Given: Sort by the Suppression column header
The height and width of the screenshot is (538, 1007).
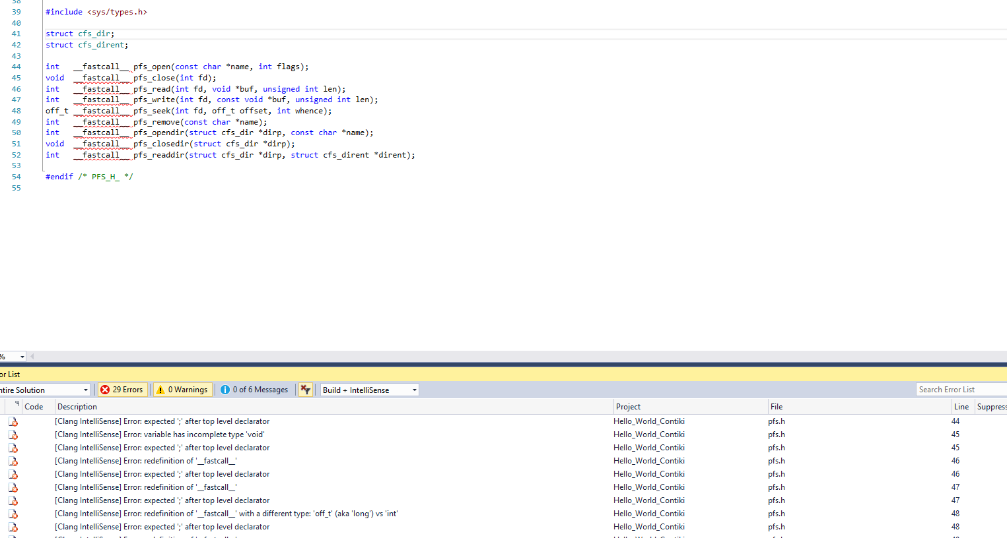Looking at the screenshot, I should [x=991, y=407].
